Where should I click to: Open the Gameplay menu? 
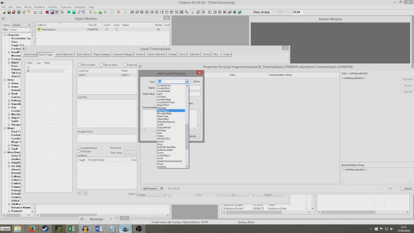80,7
